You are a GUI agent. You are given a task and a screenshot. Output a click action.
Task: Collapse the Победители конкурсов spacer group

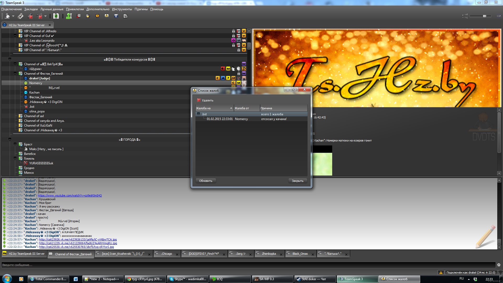tap(10, 59)
